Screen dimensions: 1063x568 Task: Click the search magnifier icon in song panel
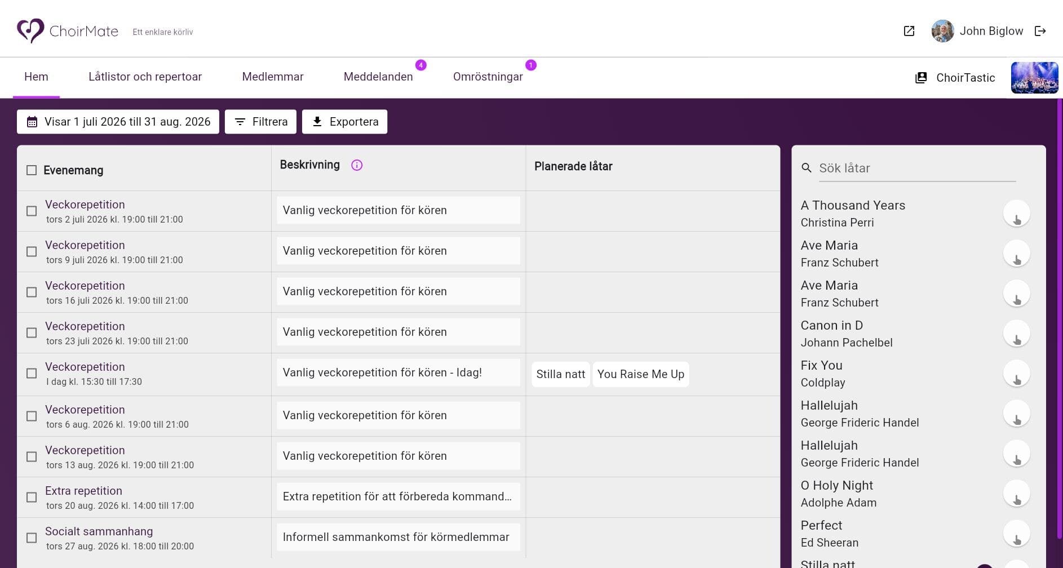(807, 168)
